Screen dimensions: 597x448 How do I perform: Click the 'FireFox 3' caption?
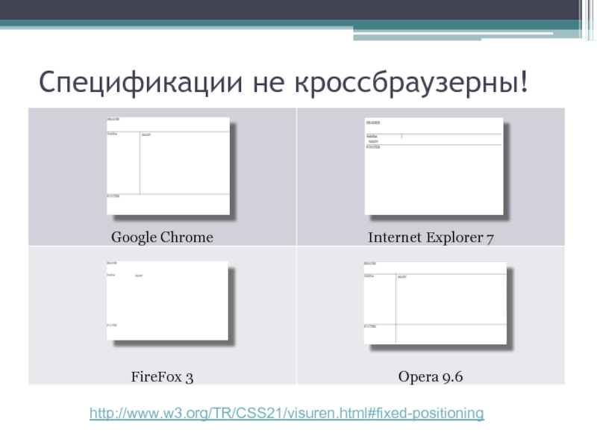click(x=162, y=377)
